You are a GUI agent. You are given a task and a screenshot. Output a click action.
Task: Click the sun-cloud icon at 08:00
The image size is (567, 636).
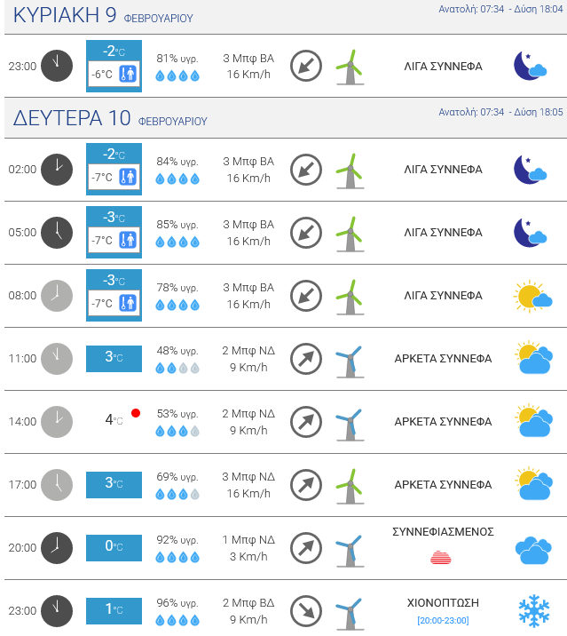(x=532, y=296)
